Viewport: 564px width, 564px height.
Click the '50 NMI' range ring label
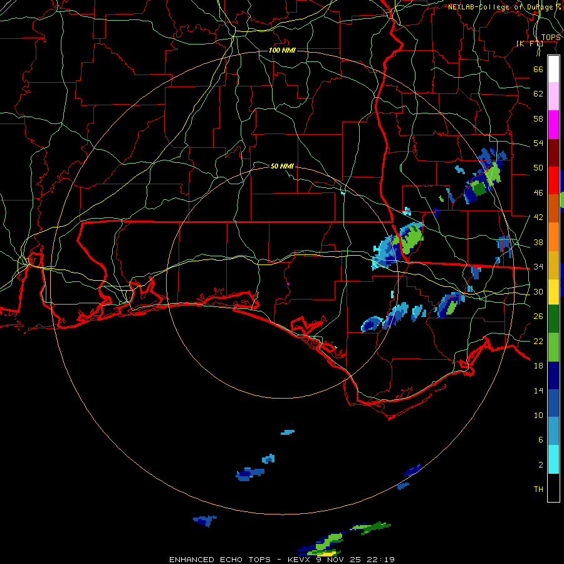coord(282,166)
